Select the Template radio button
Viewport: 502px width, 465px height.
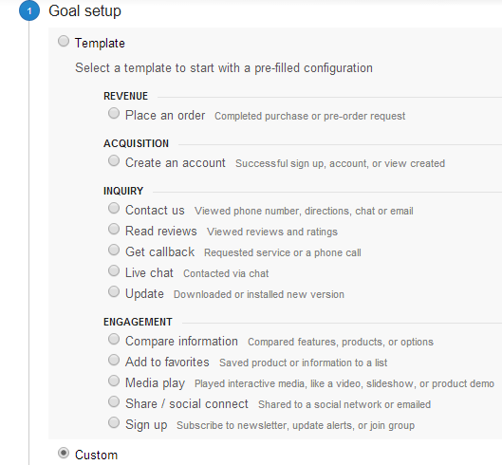[x=64, y=42]
